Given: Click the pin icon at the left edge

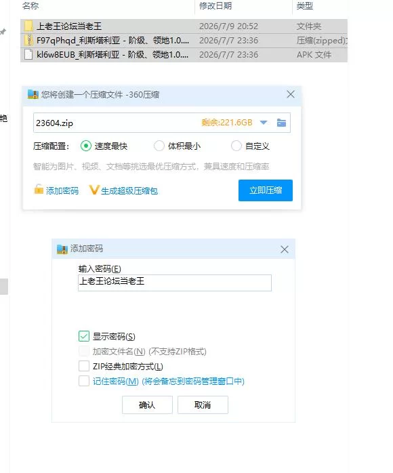Looking at the screenshot, I should point(3,32).
